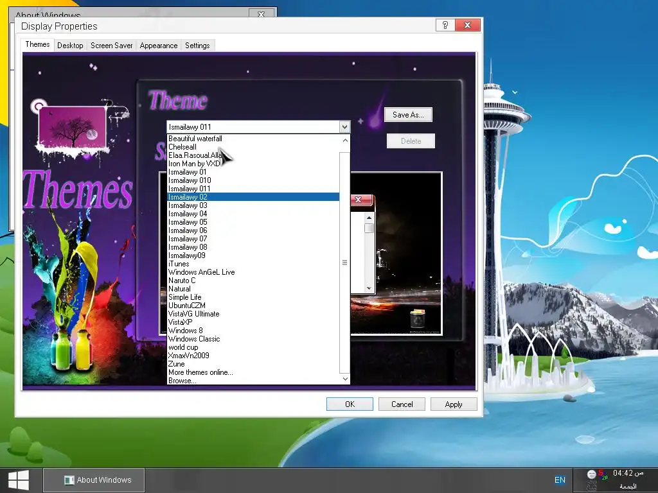Click About Windows taskbar button

[94, 480]
